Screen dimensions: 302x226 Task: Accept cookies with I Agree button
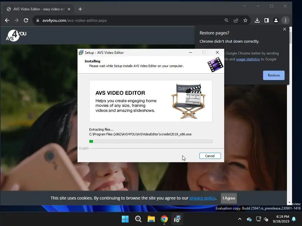pos(229,198)
